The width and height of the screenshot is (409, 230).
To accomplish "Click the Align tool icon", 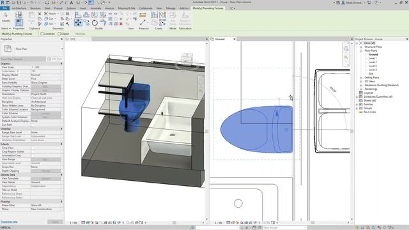I will (78, 15).
